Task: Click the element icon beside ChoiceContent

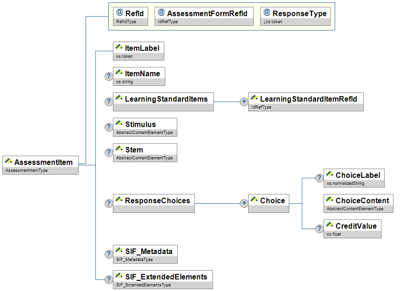Action: click(x=330, y=200)
